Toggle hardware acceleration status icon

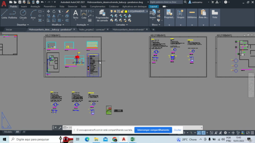tap(243, 133)
